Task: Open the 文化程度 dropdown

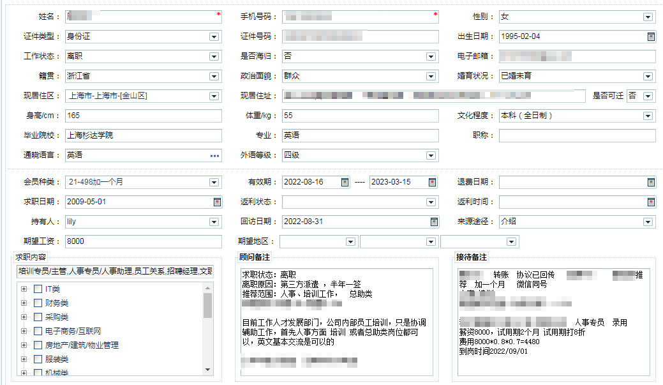Action: [648, 116]
